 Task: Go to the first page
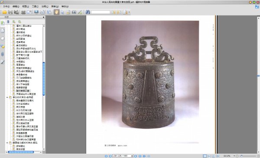point(106,156)
